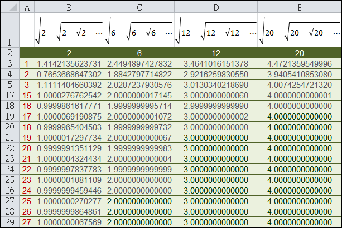The width and height of the screenshot is (342, 228).
Task: Select cell 1.0000276762542
Action: click(x=69, y=96)
